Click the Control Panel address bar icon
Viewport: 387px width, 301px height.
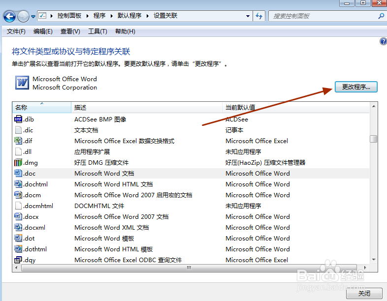pyautogui.click(x=42, y=16)
